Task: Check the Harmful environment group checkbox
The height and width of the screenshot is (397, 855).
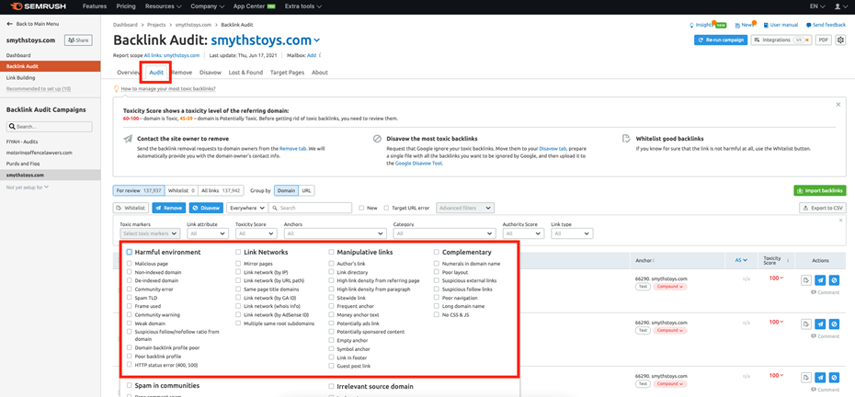Action: pos(130,252)
